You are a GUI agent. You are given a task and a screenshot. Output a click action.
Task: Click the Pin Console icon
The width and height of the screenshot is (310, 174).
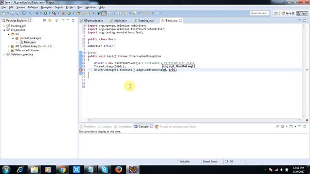point(277,127)
